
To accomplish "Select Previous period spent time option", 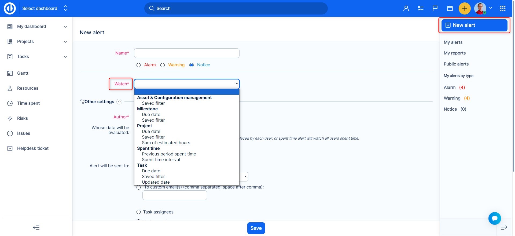I will click(x=169, y=154).
